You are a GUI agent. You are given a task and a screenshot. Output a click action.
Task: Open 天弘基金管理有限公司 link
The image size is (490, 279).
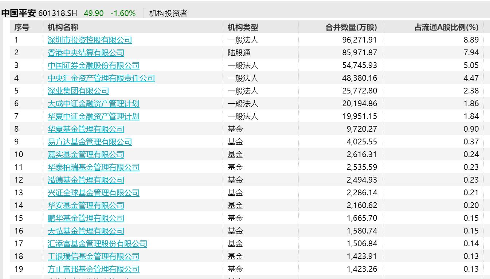(x=86, y=231)
